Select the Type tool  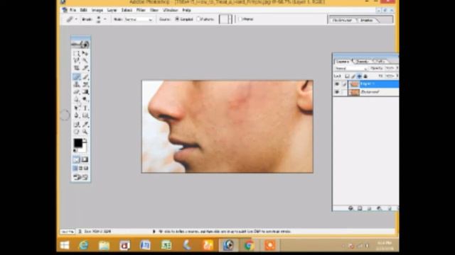click(85, 108)
